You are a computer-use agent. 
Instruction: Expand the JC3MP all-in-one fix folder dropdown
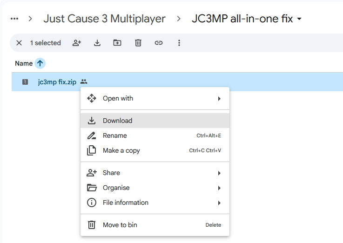point(299,19)
